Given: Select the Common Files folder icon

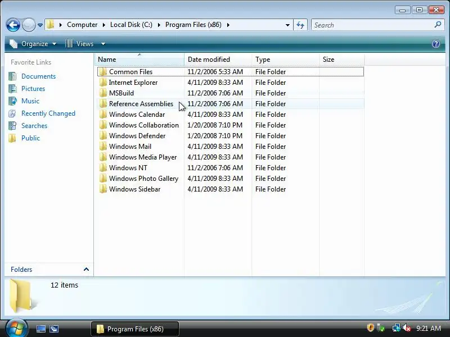Looking at the screenshot, I should coord(103,72).
